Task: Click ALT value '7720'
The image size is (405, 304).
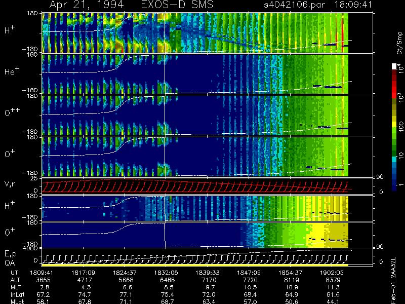Action: click(x=250, y=280)
